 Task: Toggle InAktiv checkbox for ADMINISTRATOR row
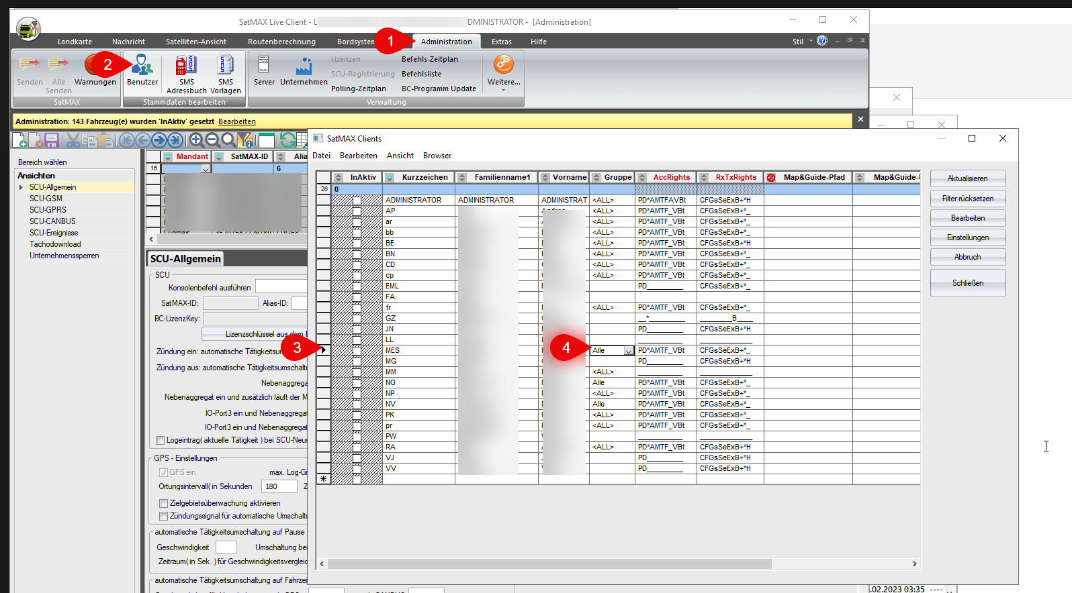tap(357, 200)
